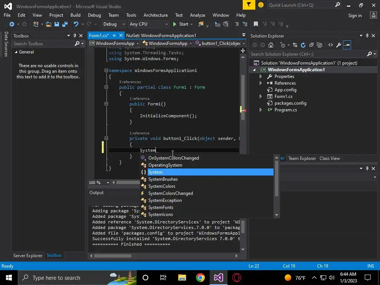Open the Any CPU platform dropdown
This screenshot has width=380, height=285.
(148, 24)
